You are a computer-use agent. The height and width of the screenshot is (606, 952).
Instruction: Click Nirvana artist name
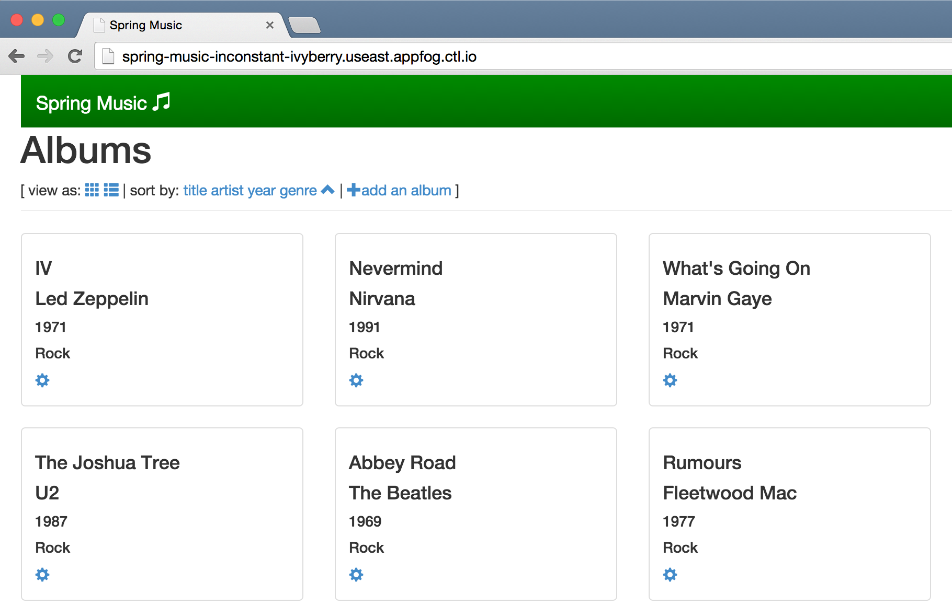[382, 299]
